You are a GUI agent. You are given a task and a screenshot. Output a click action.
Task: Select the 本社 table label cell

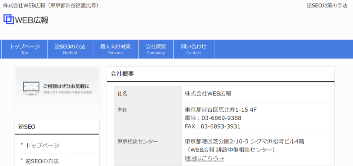[148, 118]
